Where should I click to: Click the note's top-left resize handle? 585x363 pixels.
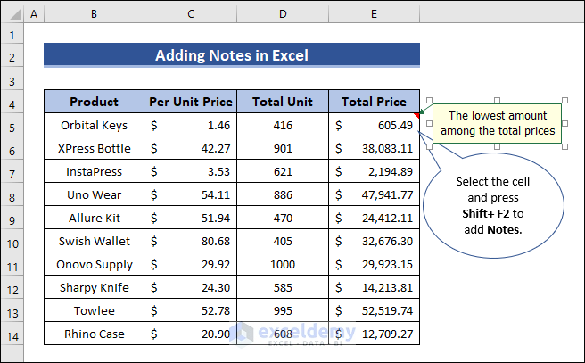(429, 100)
